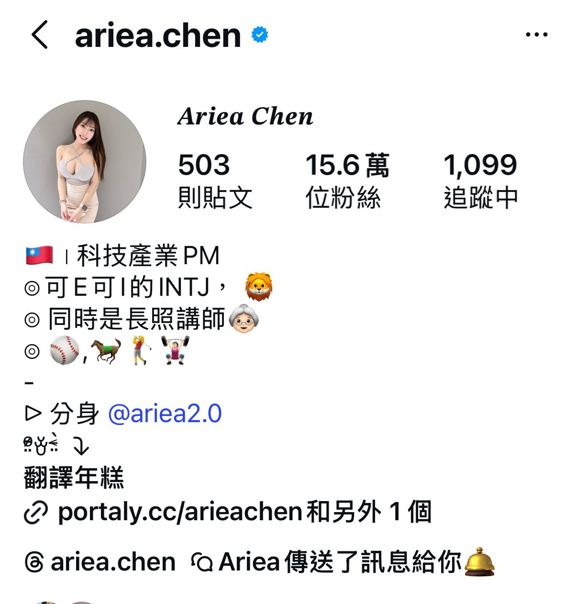The width and height of the screenshot is (576, 604).
Task: Open the 'Ariea 傳送了訊息給你' channel
Action: 340,562
